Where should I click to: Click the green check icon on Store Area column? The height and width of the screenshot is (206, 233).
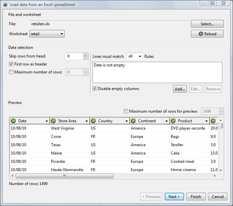(53, 121)
